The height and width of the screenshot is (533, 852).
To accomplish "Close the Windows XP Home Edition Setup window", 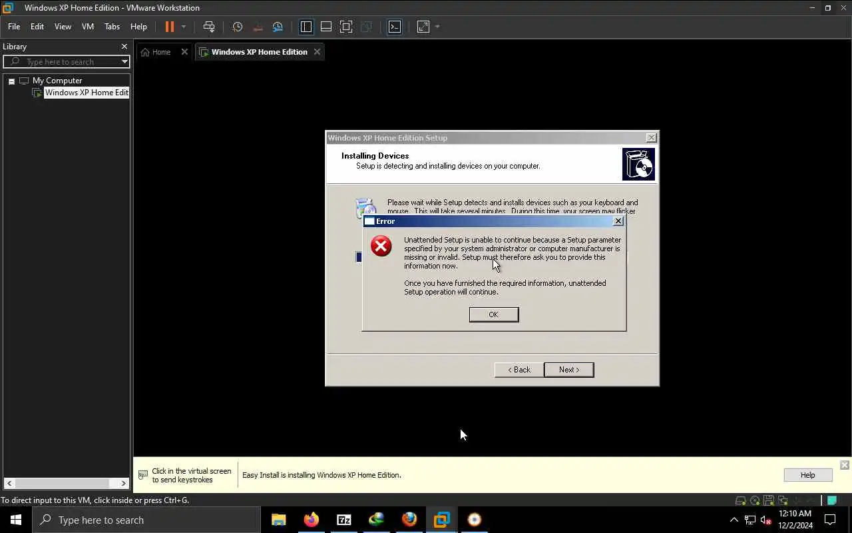I will 651,138.
